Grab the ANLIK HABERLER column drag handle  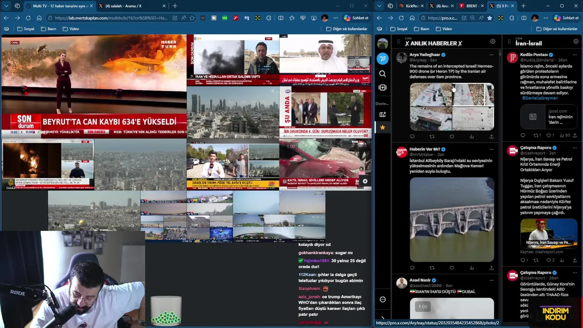pyautogui.click(x=399, y=42)
